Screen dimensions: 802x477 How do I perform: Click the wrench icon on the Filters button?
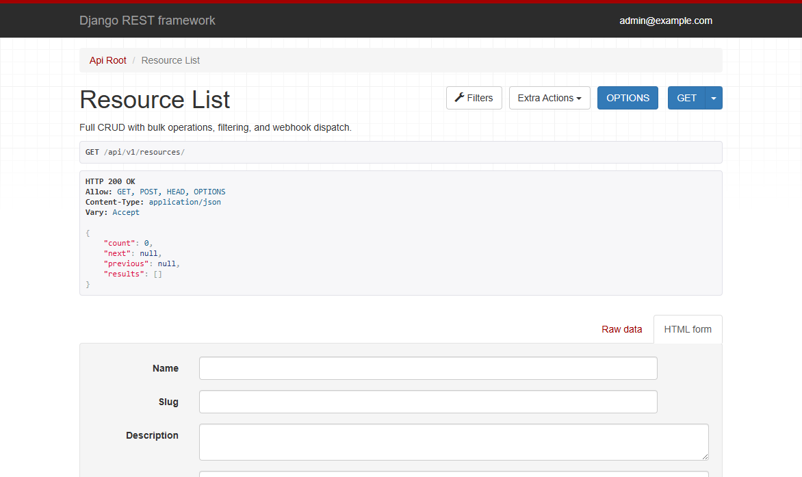point(459,97)
